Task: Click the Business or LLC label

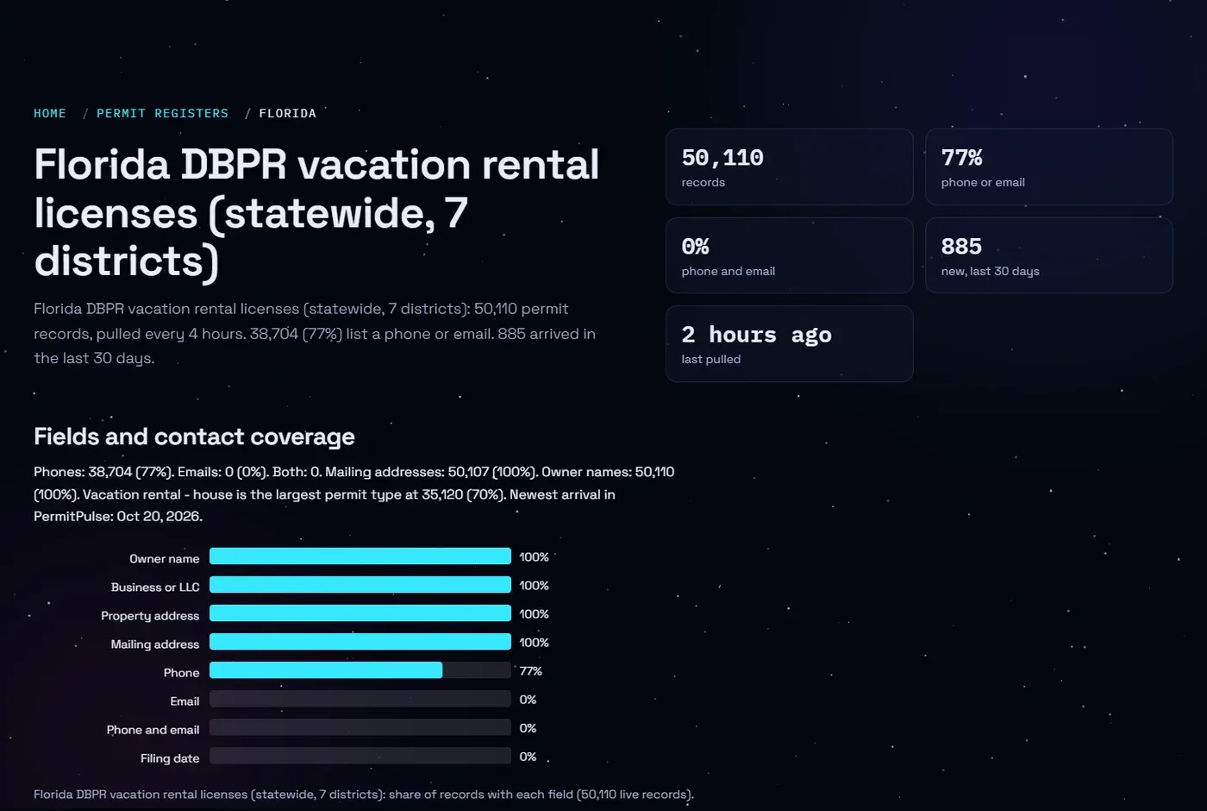Action: coord(155,587)
